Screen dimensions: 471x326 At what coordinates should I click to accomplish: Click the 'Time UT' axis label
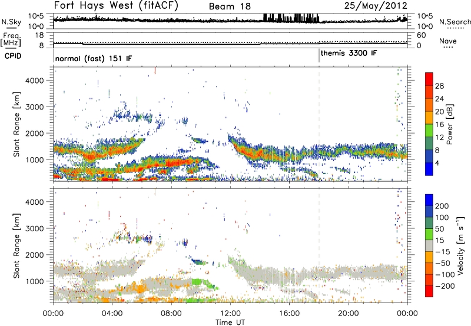[x=230, y=322]
